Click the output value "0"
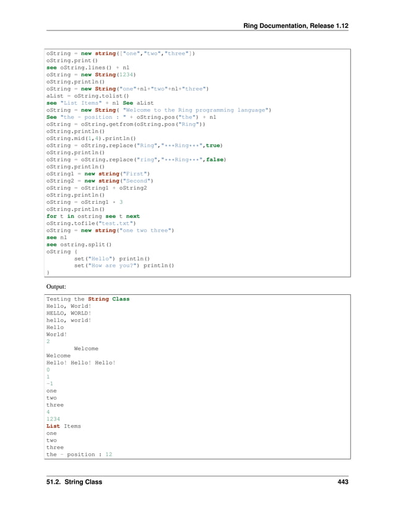395x511 pixels. click(x=48, y=370)
